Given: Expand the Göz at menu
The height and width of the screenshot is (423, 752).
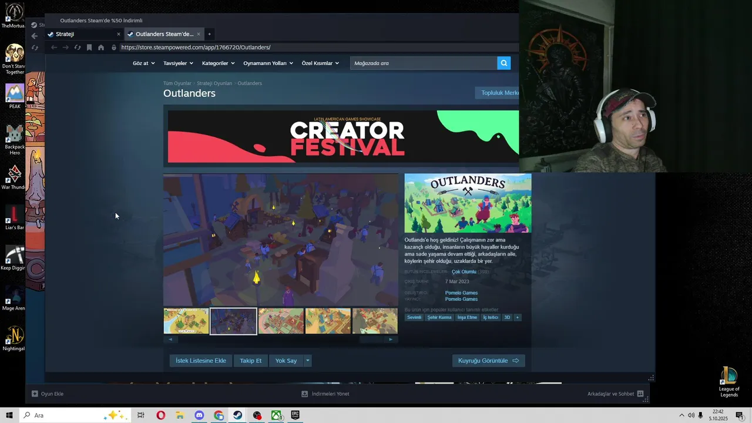Looking at the screenshot, I should click(x=143, y=63).
